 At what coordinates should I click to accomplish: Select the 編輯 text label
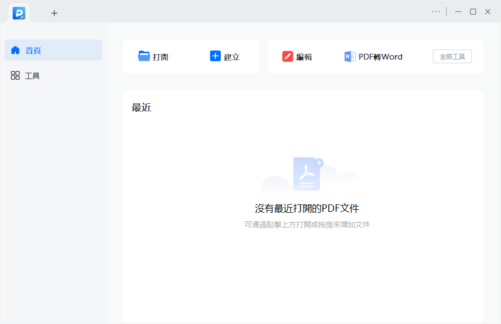point(304,57)
